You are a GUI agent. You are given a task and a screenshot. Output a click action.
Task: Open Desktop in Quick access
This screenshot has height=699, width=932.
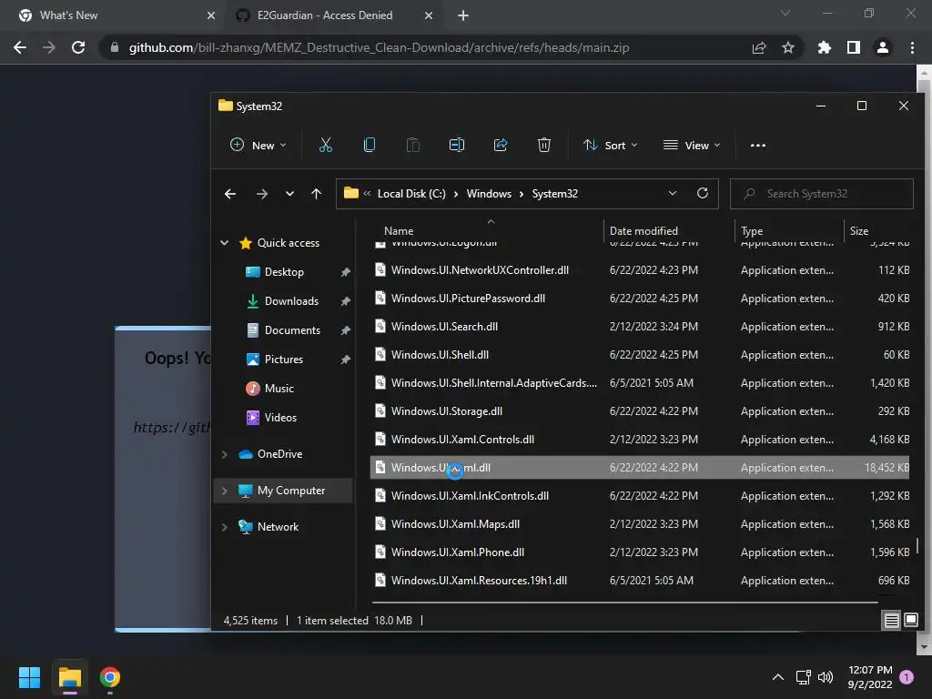[x=284, y=272]
